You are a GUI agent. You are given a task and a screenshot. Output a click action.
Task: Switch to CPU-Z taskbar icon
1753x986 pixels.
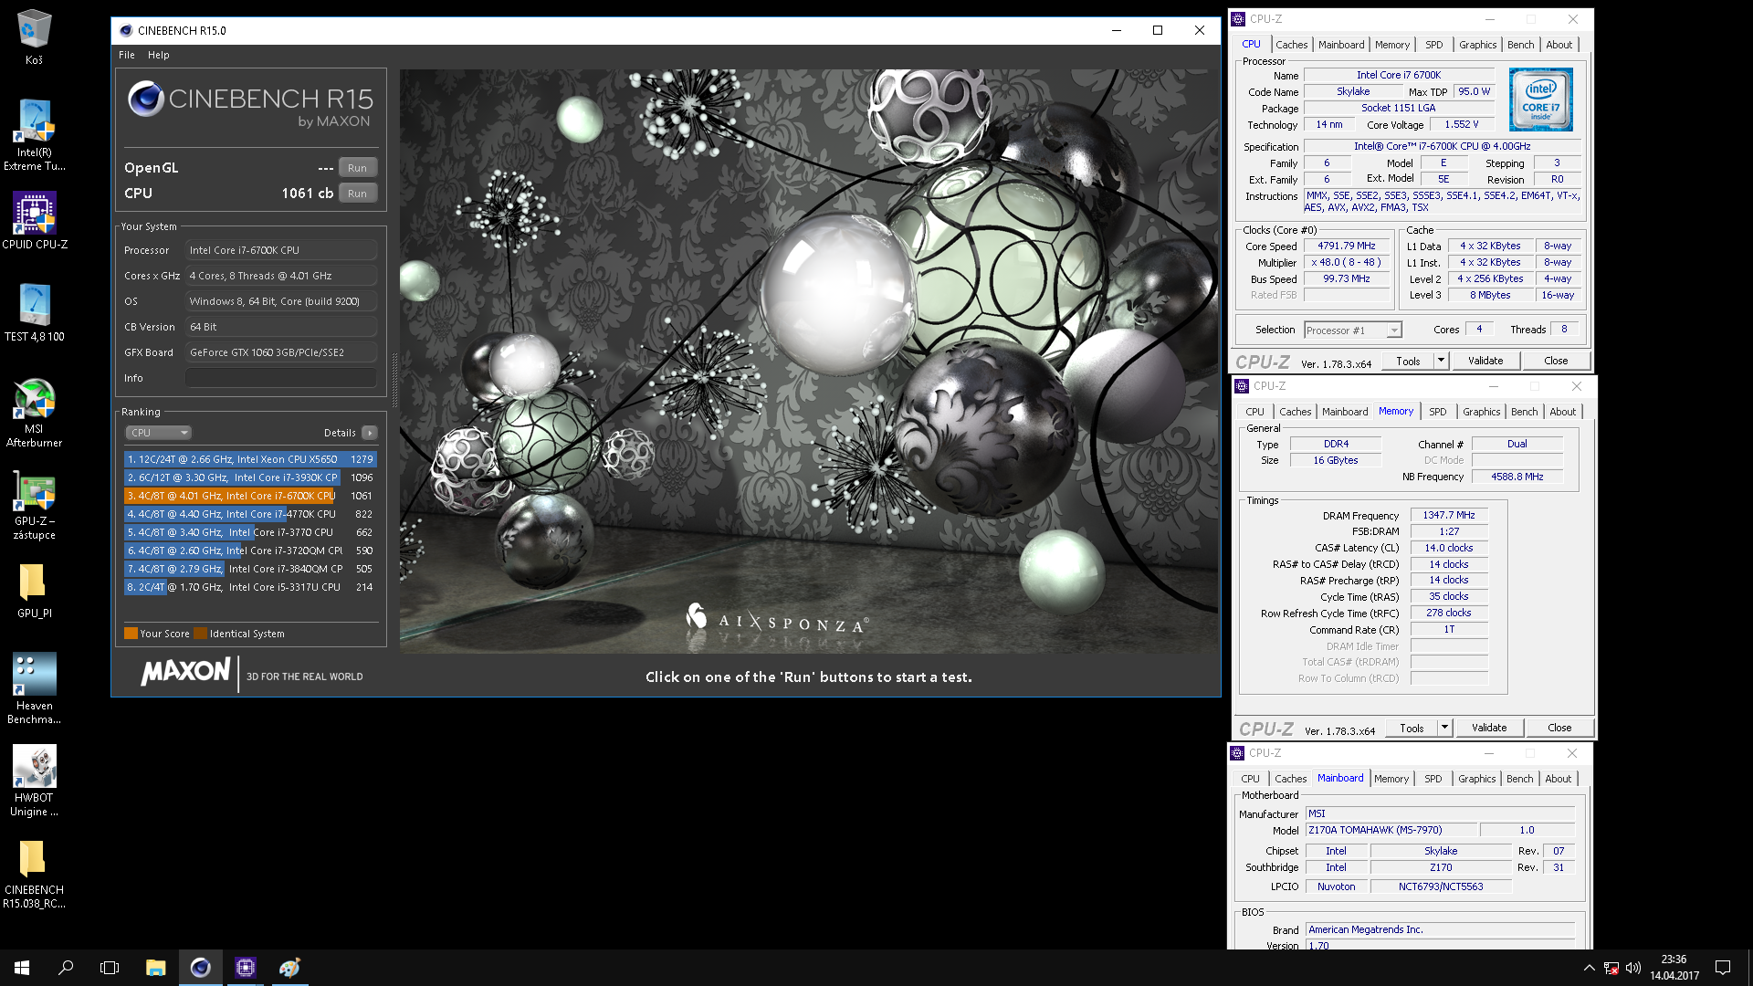tap(245, 968)
